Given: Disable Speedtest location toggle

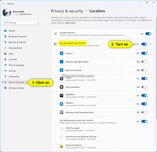Looking at the screenshot, I should pyautogui.click(x=144, y=95).
